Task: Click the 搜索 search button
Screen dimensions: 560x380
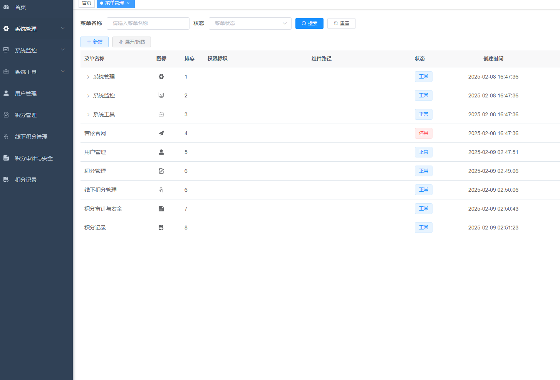Action: [309, 23]
